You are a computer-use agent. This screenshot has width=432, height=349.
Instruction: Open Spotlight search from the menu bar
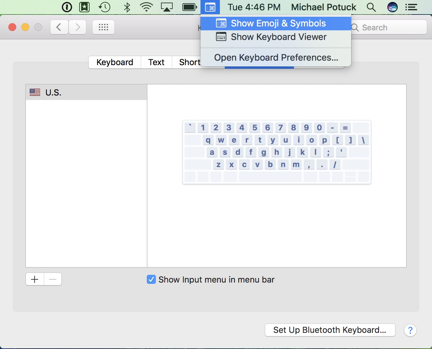(x=371, y=7)
